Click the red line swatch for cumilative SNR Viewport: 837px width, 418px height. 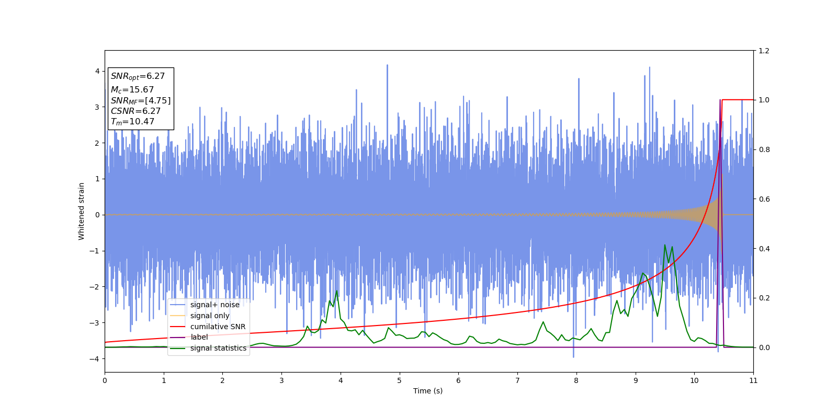178,327
